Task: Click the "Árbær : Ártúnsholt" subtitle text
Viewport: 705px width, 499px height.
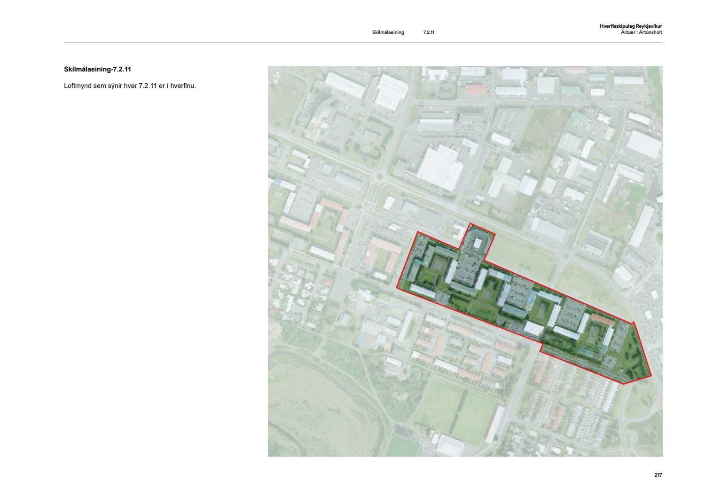Action: pyautogui.click(x=641, y=32)
